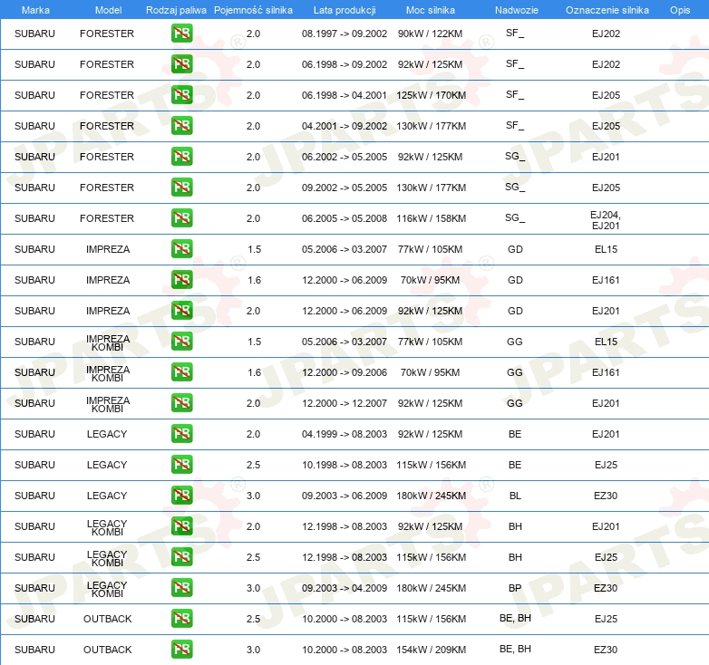
Task: Click fuel icon in Legacy BE EJ25 row
Action: 181,465
